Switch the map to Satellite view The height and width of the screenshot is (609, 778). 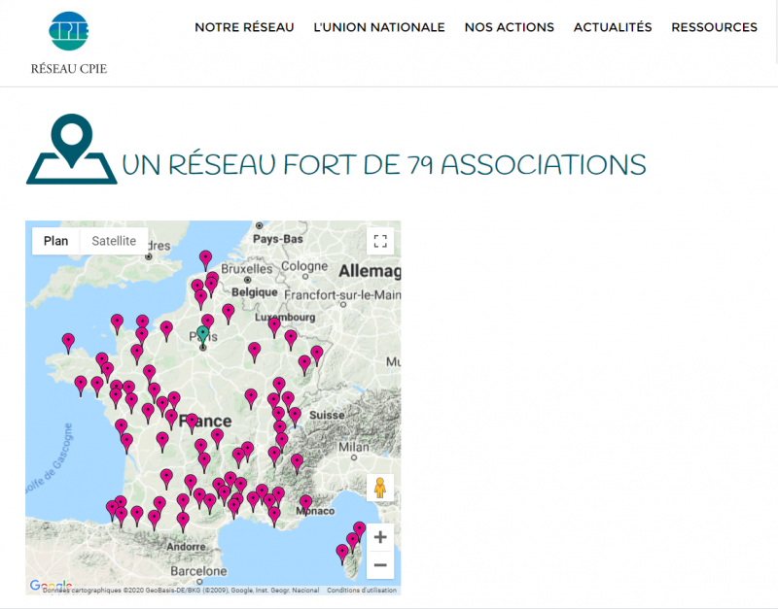point(114,241)
